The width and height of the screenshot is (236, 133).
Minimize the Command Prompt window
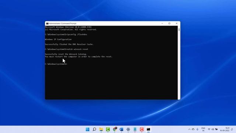pyautogui.click(x=162, y=23)
